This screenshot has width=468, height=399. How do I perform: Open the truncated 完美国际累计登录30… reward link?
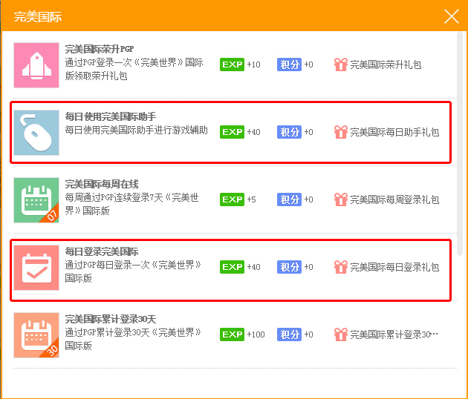394,334
